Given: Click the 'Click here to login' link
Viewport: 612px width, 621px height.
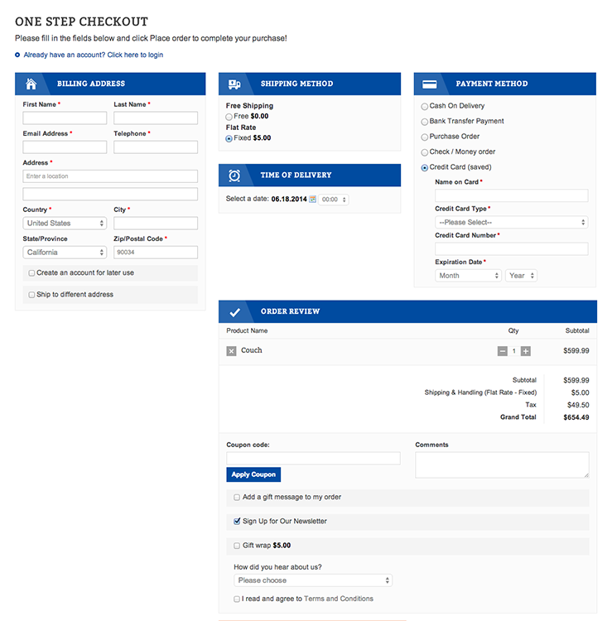Looking at the screenshot, I should pos(135,55).
